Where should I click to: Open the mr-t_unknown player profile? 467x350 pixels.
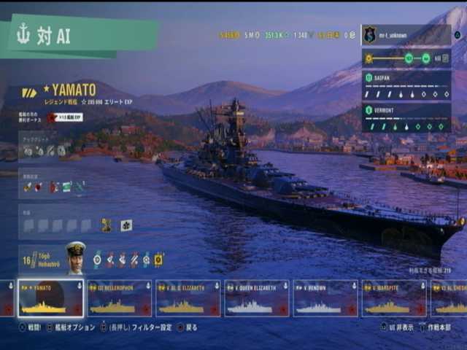[x=406, y=35]
